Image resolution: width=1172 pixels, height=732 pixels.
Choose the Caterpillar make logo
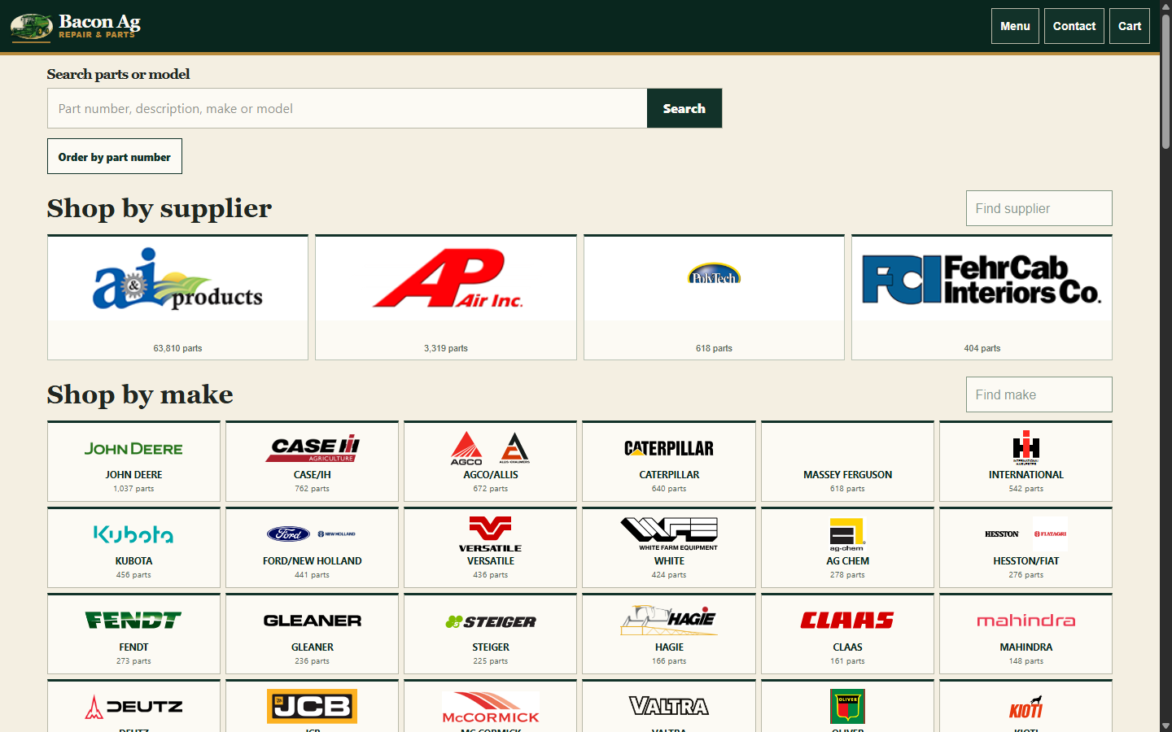click(x=669, y=448)
